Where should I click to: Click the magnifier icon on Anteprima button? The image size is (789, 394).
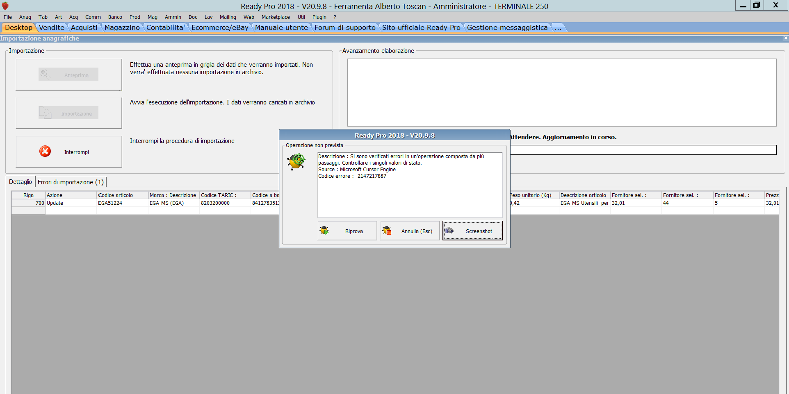tap(45, 75)
